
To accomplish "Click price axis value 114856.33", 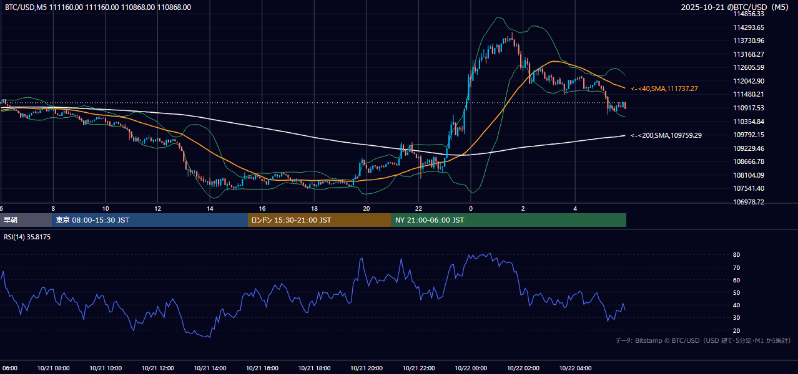I will coord(749,14).
